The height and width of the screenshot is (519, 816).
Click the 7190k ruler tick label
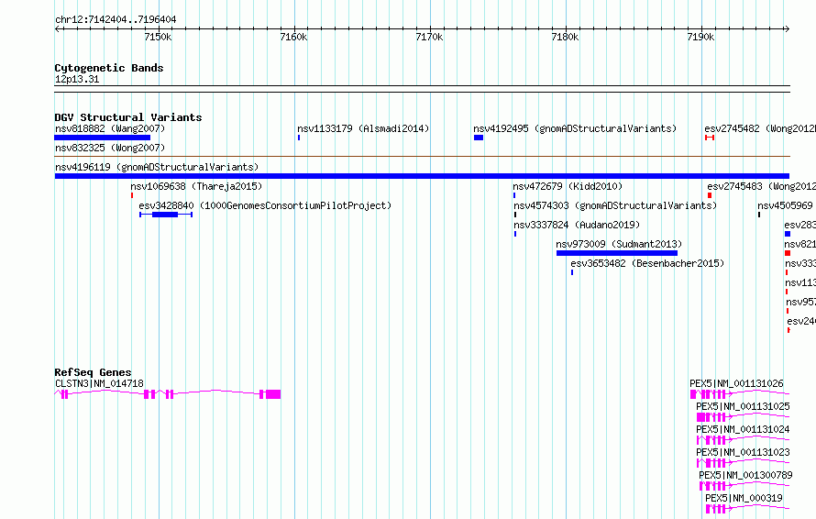point(700,37)
